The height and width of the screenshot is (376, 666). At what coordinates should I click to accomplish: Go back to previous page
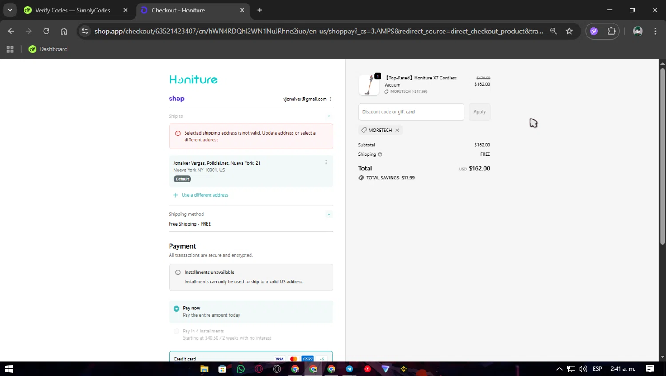coord(11,31)
